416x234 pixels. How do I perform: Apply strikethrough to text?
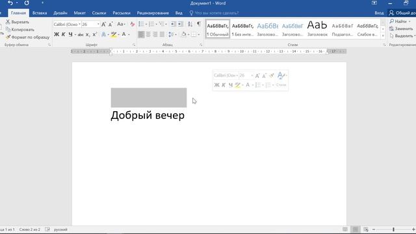coord(81,34)
